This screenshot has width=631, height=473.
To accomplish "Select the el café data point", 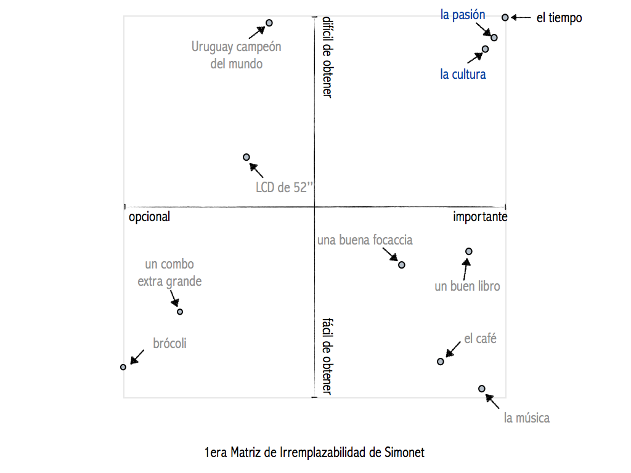I will point(441,362).
